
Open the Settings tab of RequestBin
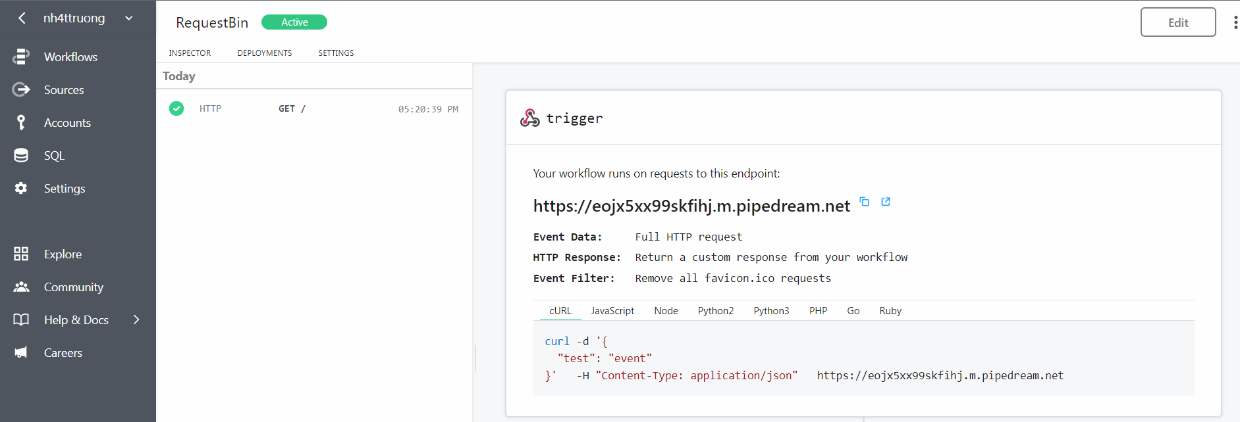click(336, 53)
